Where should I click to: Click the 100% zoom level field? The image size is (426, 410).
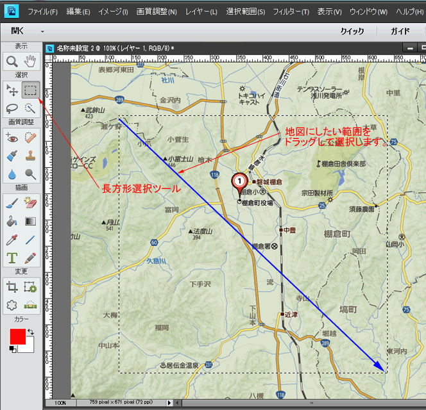[60, 403]
